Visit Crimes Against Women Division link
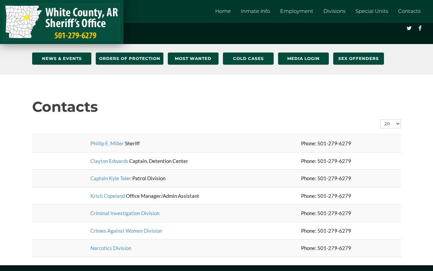The image size is (433, 271). coord(126,231)
